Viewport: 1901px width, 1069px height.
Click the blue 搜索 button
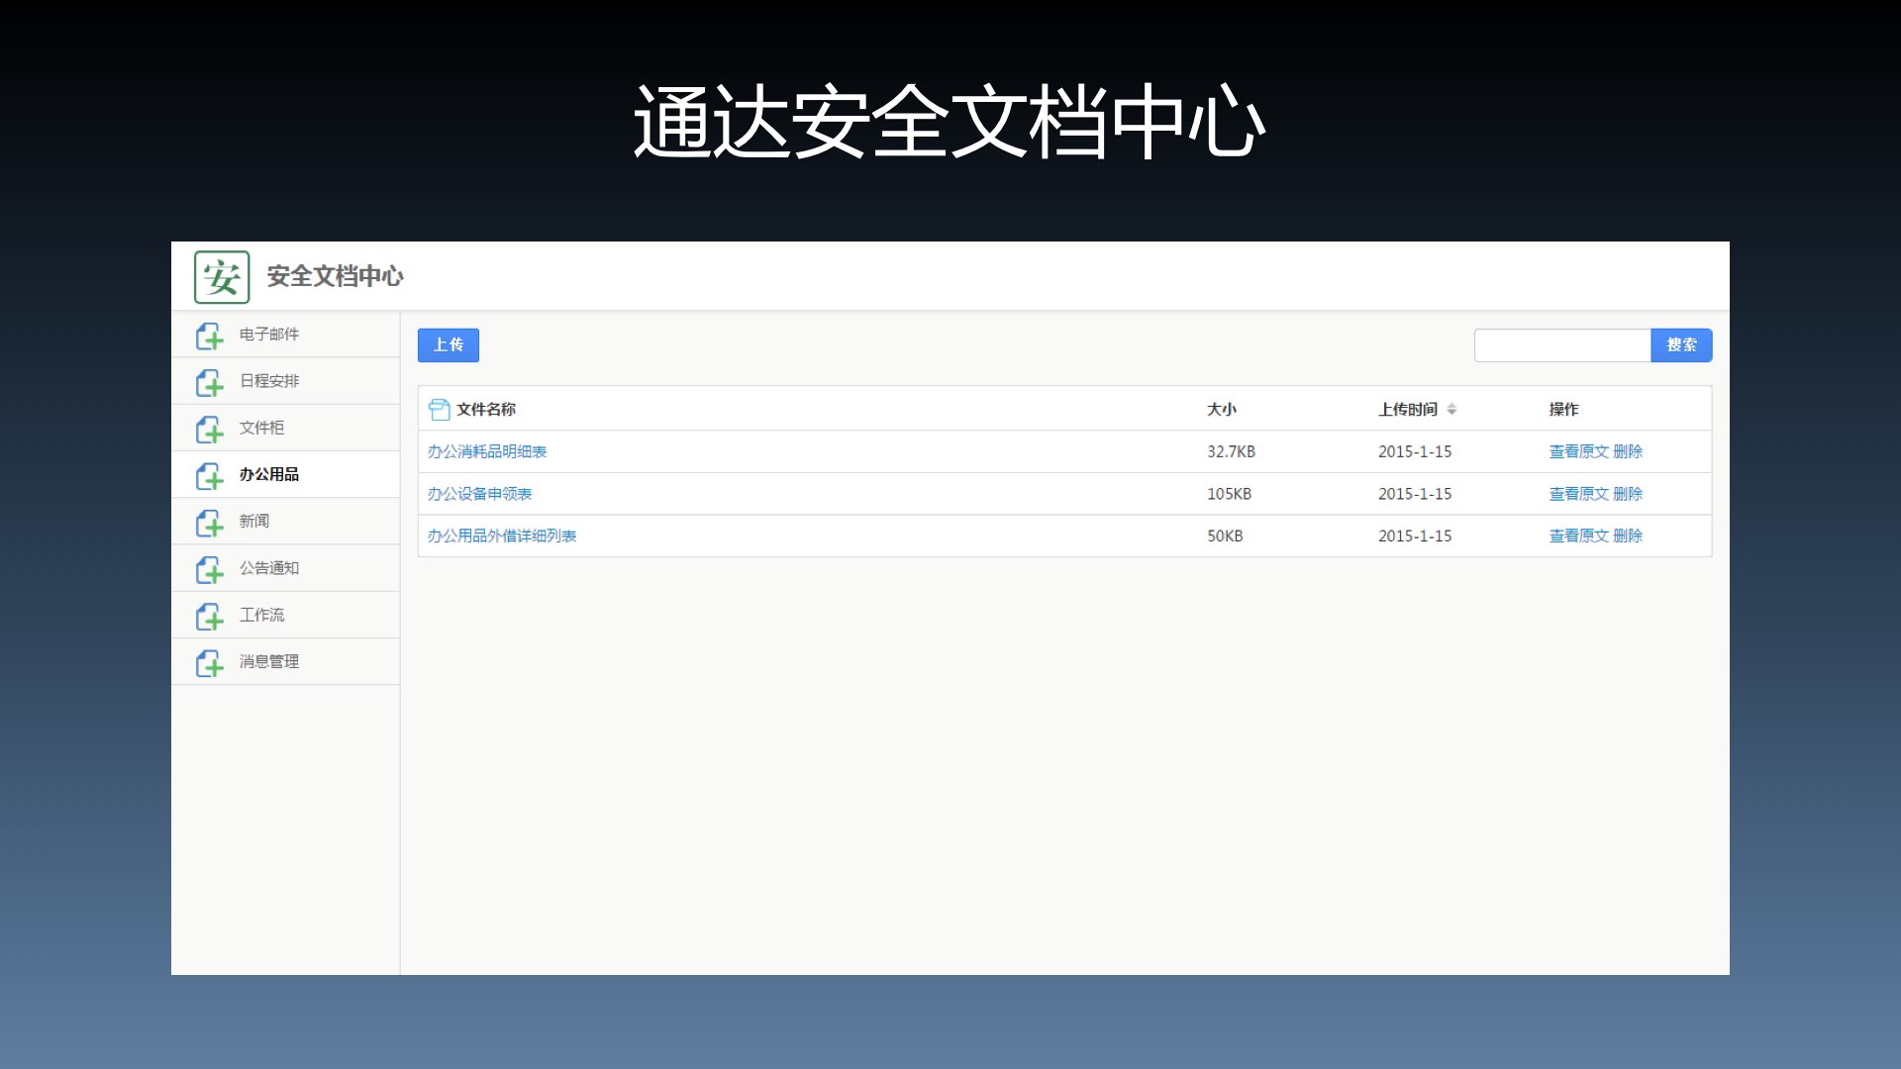(1681, 344)
